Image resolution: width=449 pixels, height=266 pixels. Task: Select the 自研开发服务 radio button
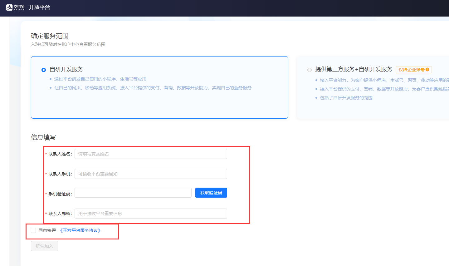pyautogui.click(x=44, y=70)
